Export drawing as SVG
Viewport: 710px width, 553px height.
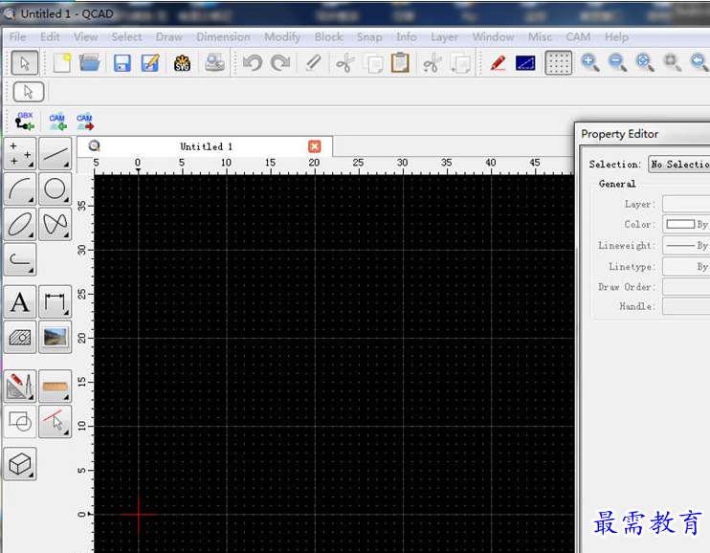tap(182, 63)
